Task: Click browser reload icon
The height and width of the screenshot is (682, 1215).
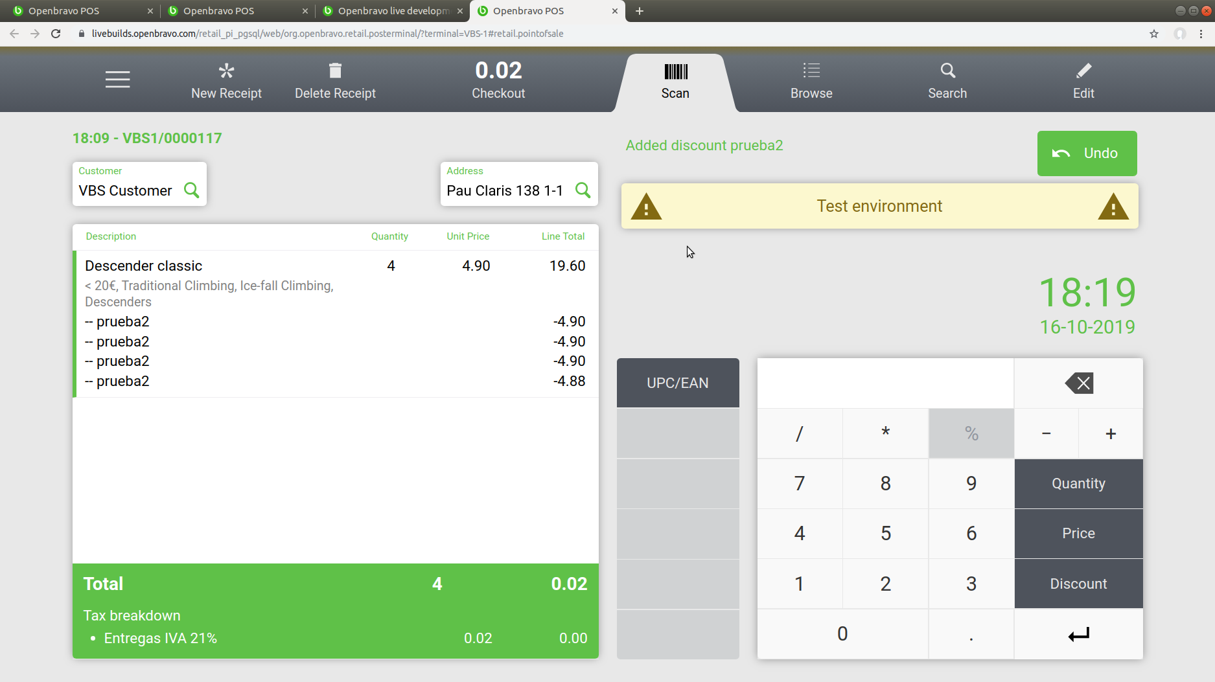Action: click(56, 34)
